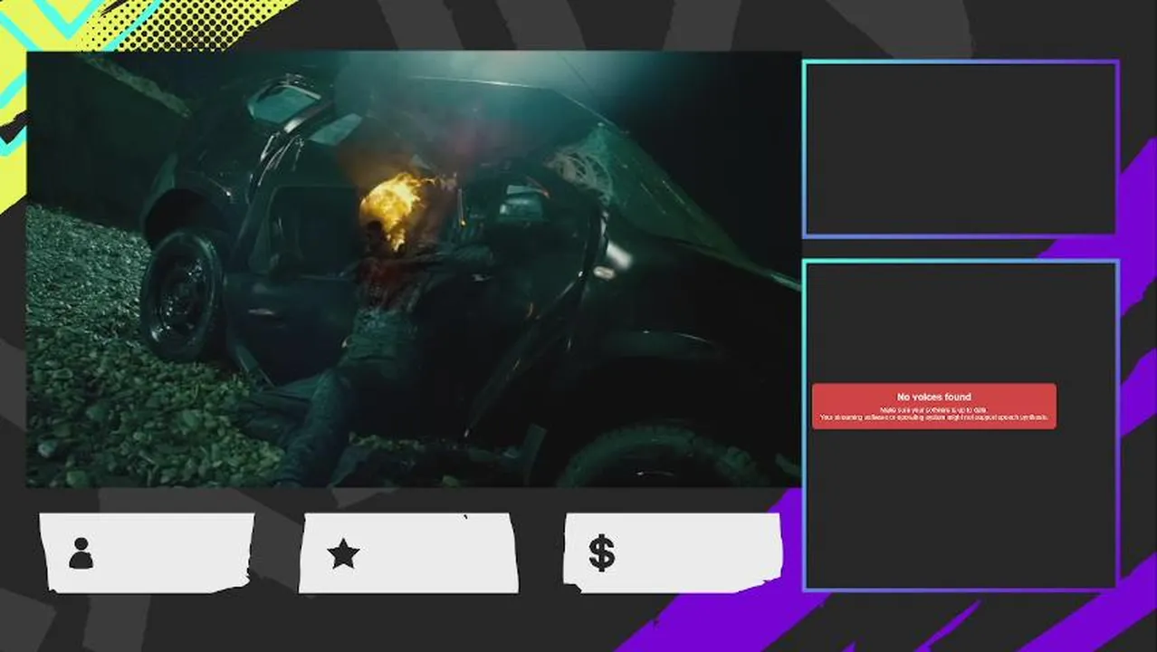The width and height of the screenshot is (1157, 652).
Task: Click the star subscriber icon
Action: click(343, 553)
